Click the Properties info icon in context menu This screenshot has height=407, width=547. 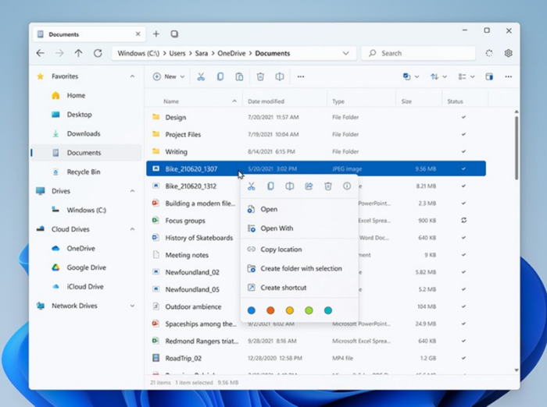tap(347, 186)
